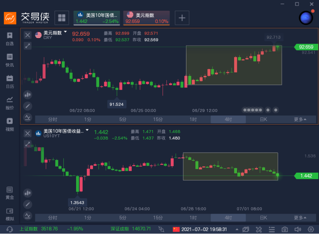Select the pencil drawing tool in US10YT chart

click(x=28, y=204)
